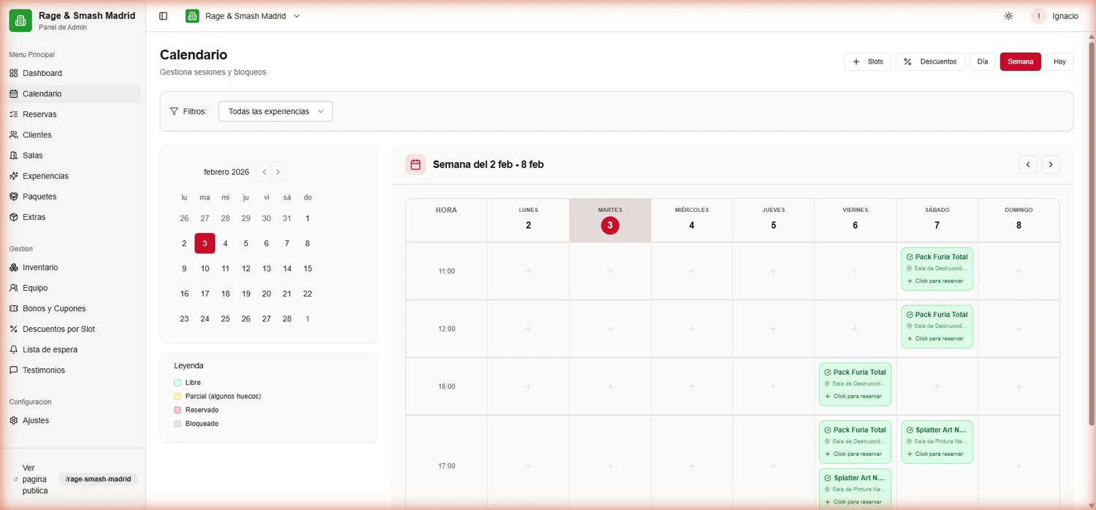Click the Dashboard grid icon
Viewport: 1096px width, 510px height.
point(14,73)
